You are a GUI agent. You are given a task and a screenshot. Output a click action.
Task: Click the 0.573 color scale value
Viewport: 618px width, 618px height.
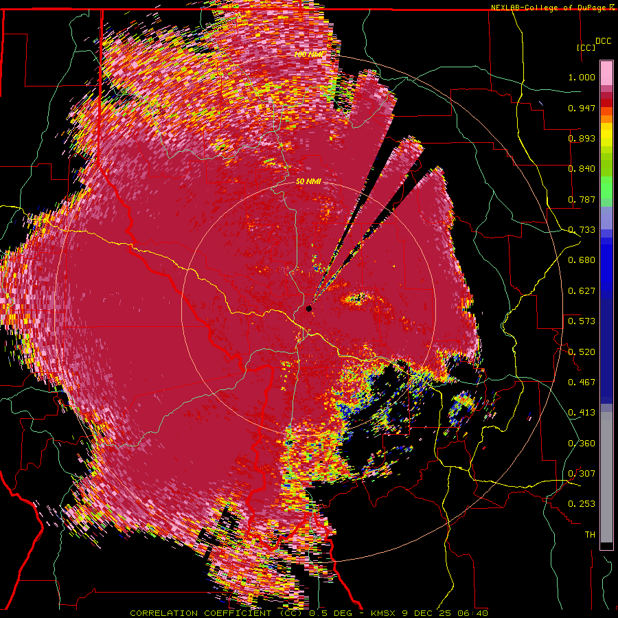tap(582, 321)
